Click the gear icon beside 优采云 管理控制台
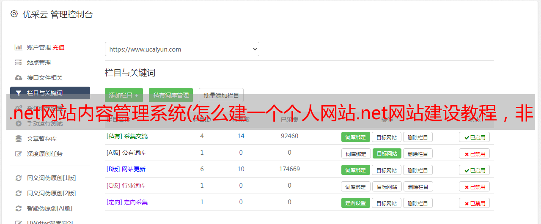The image size is (541, 224). [14, 14]
